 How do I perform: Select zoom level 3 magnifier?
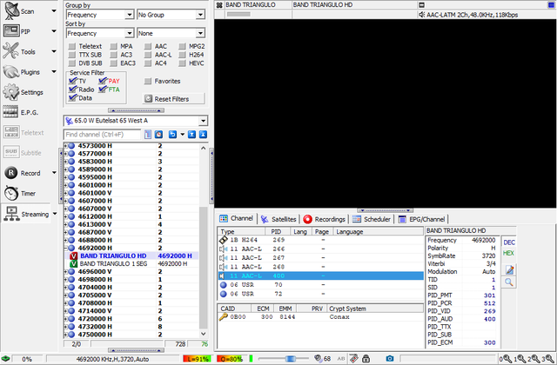[x=547, y=359]
